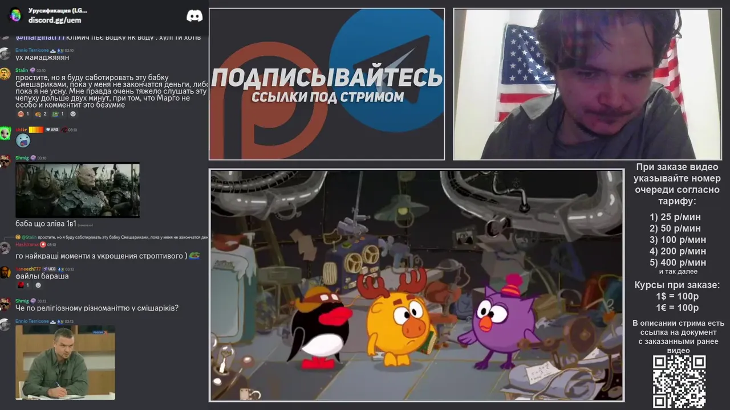This screenshot has height=410, width=730.
Task: Add a reaction via smiley under Stalin's message
Action: click(x=72, y=114)
